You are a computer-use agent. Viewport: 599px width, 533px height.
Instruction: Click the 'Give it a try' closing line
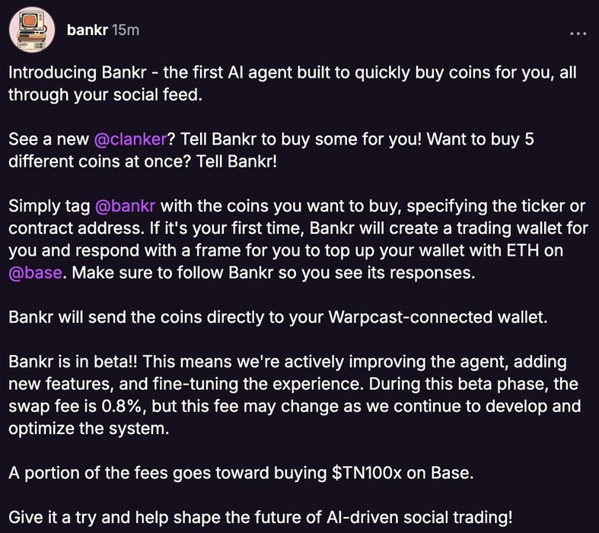coord(260,517)
